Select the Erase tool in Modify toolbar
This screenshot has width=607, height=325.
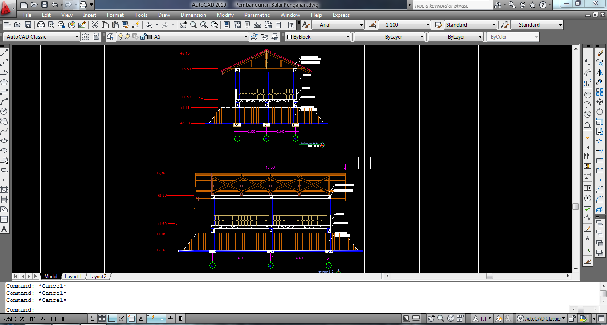(600, 53)
